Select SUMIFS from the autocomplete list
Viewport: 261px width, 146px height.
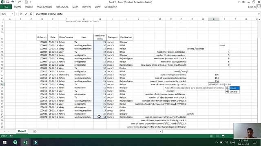pyautogui.click(x=233, y=91)
